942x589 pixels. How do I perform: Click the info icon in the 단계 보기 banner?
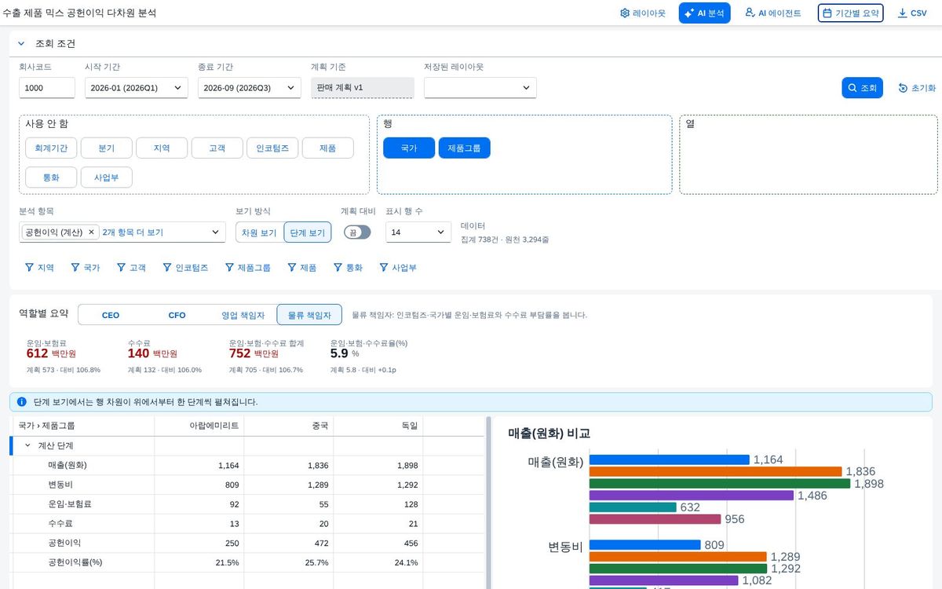[22, 402]
